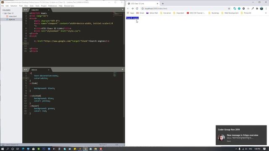Open tab list dropdown of top pane
Image resolution: width=269 pixels, height=151 pixels.
pos(122,10)
